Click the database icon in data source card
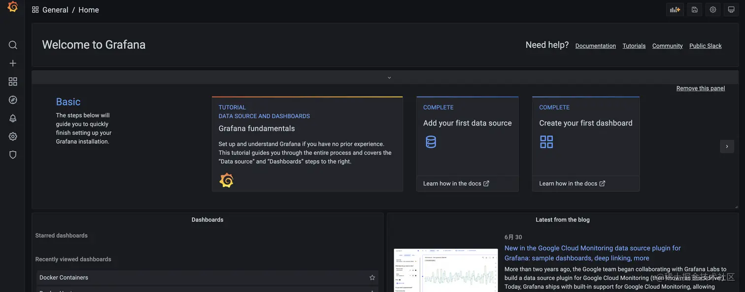 click(431, 142)
